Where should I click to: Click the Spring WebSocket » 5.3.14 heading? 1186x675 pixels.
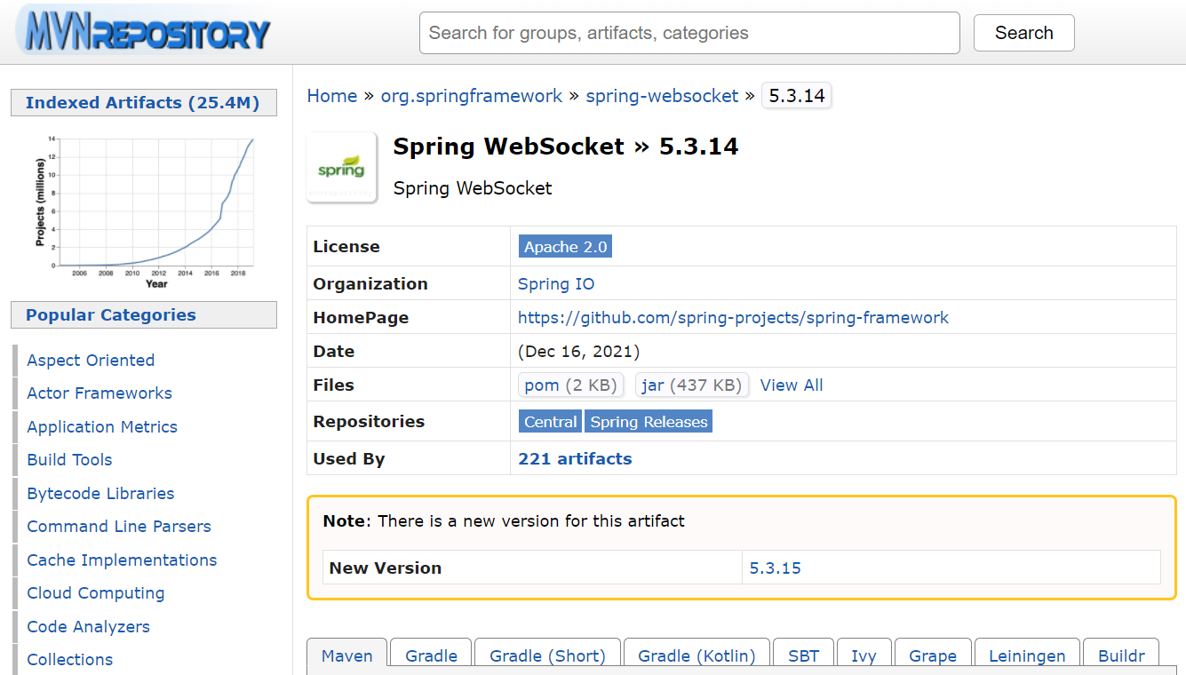click(566, 147)
